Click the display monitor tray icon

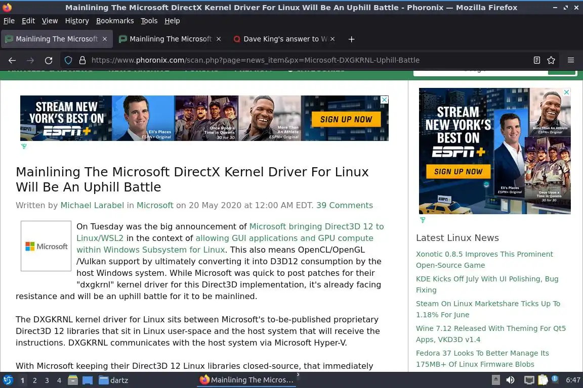(529, 380)
